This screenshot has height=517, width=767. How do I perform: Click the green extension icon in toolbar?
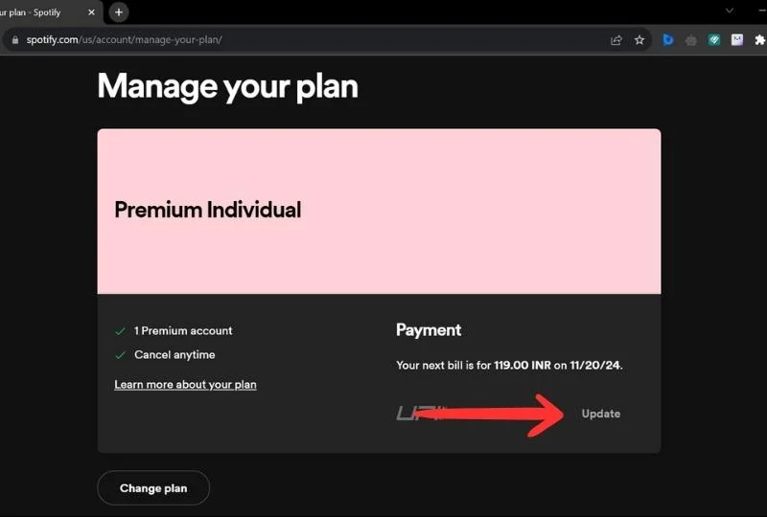tap(714, 40)
